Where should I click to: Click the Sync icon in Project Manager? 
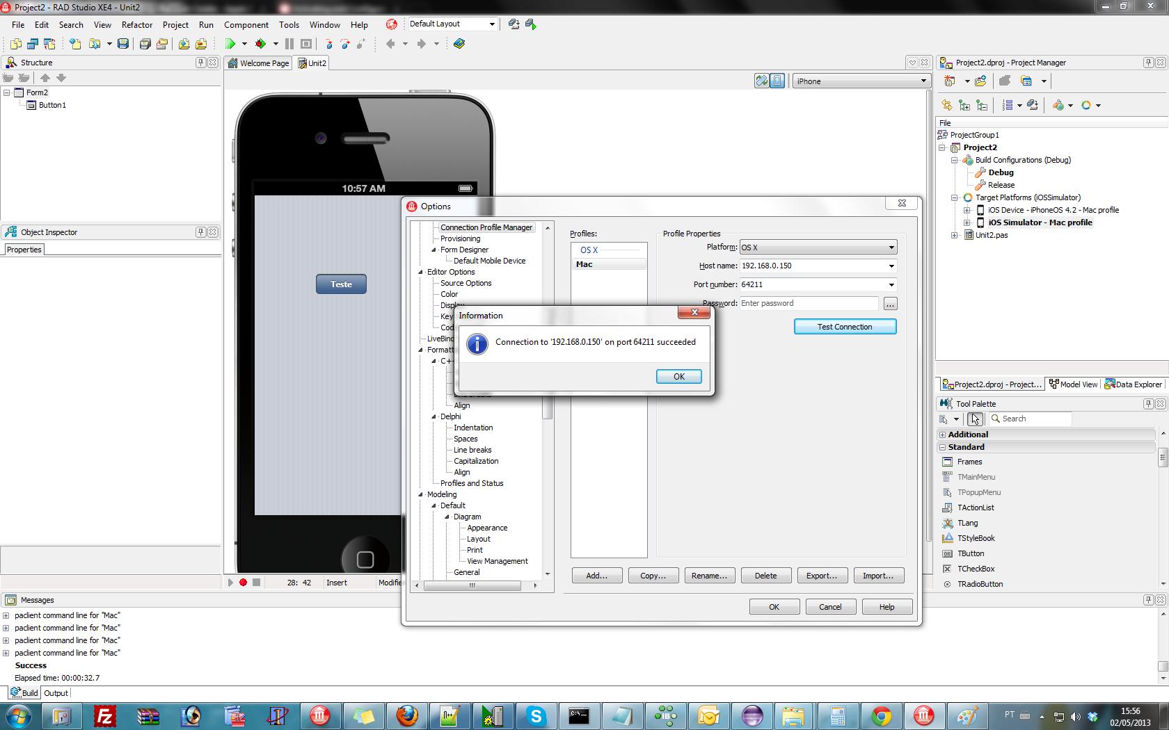[x=947, y=105]
